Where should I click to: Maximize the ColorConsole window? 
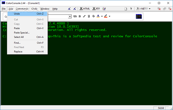coord(159,3)
